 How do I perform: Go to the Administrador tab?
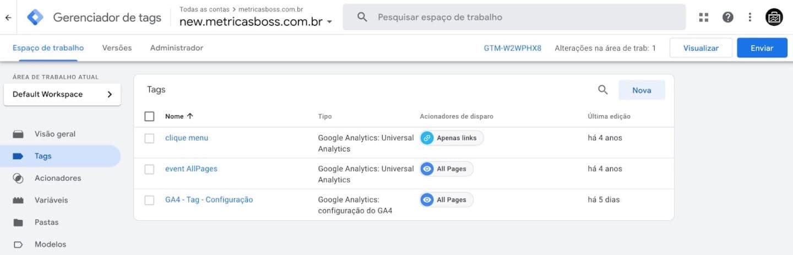[176, 48]
